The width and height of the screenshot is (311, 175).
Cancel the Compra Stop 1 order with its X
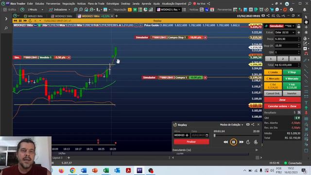(205, 37)
